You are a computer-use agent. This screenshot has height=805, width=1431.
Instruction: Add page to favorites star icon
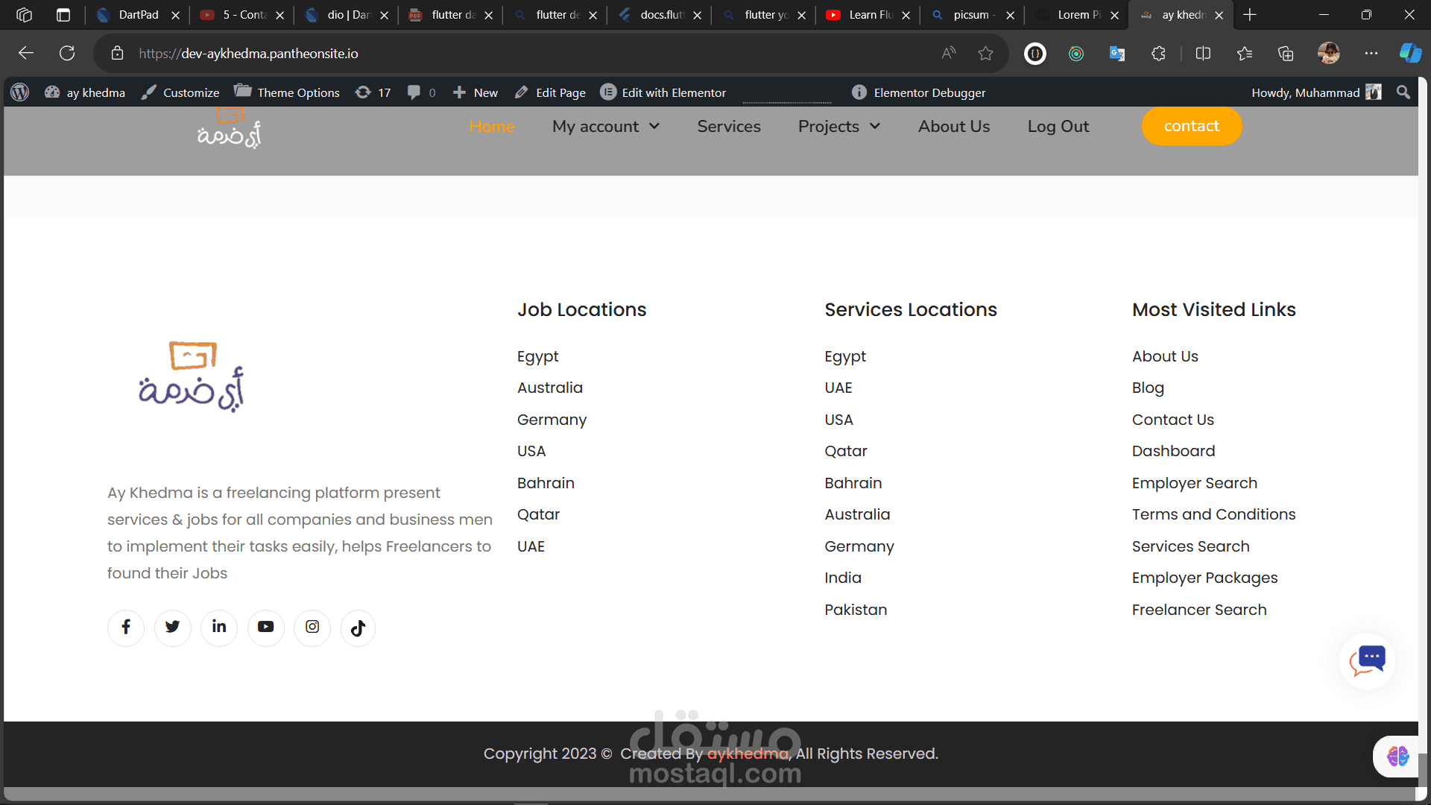tap(985, 53)
